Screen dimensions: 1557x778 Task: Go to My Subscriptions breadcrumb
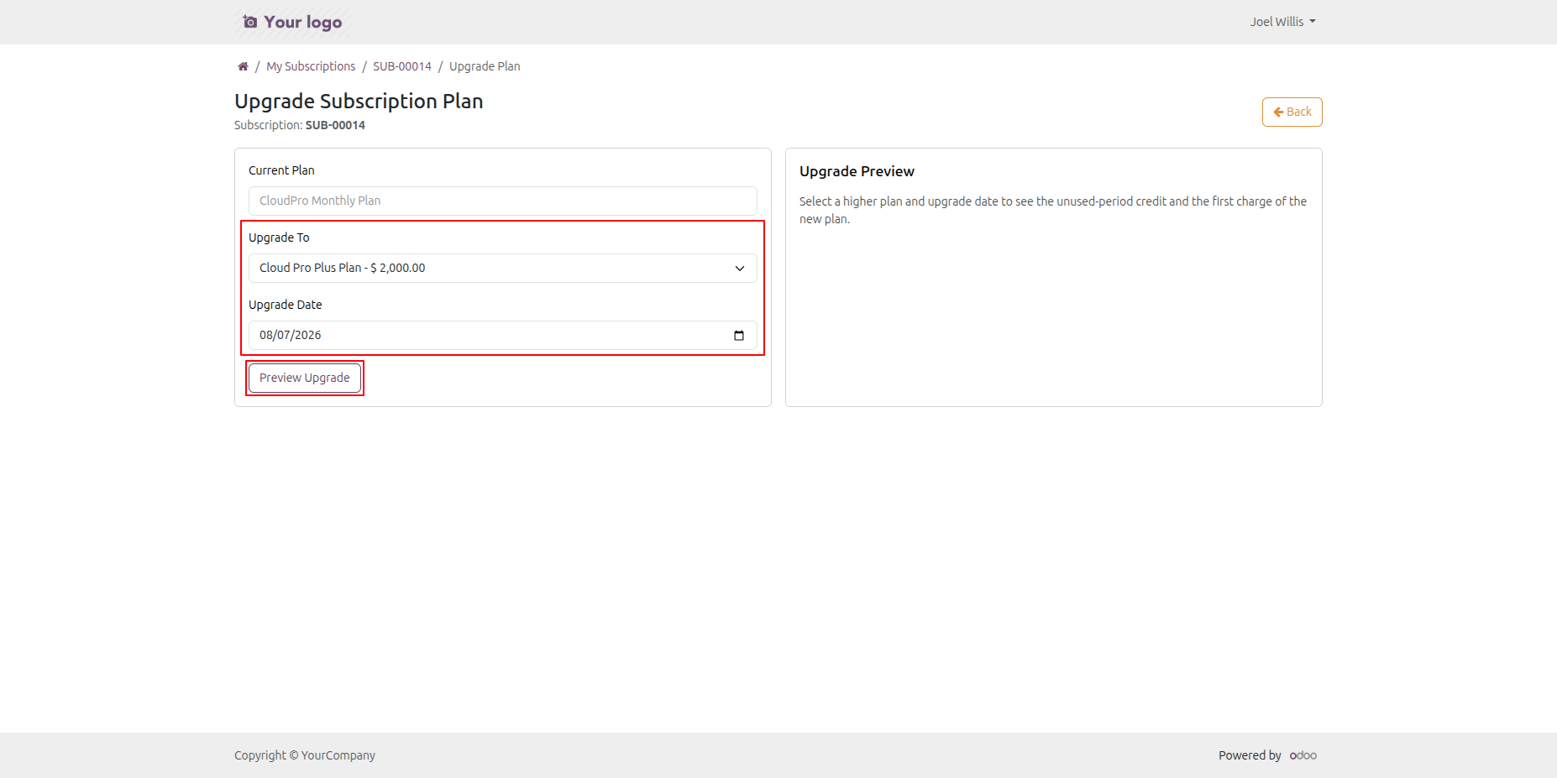[x=311, y=66]
